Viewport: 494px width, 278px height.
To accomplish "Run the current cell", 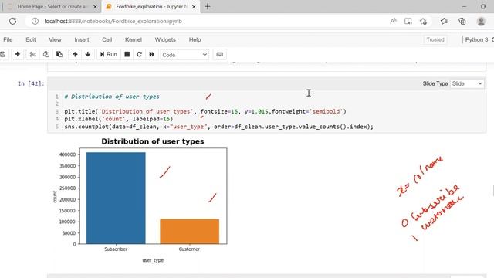I will [108, 55].
